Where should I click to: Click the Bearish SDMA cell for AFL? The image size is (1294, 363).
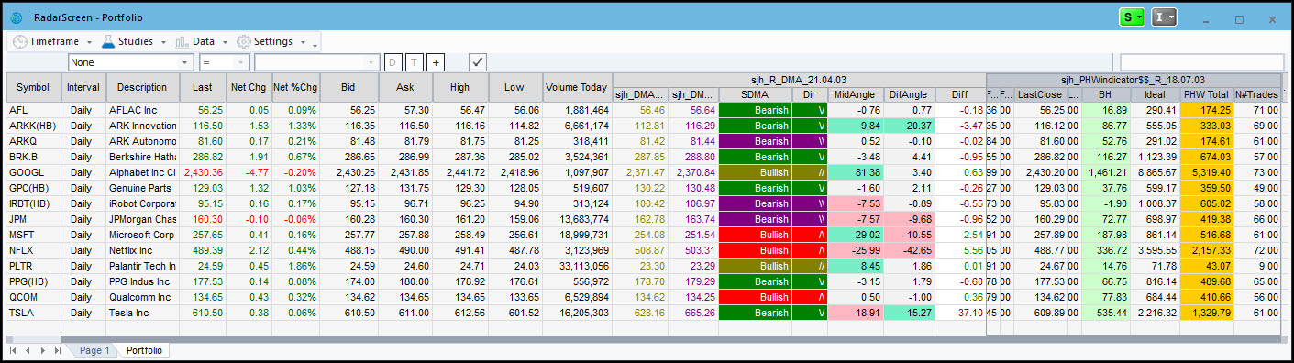pos(755,110)
